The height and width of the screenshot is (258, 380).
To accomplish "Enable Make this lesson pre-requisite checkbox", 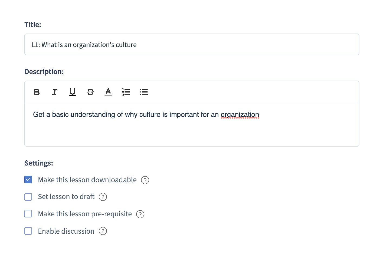I will (x=28, y=214).
